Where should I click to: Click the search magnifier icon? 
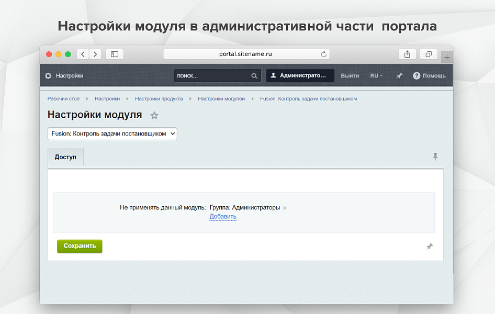tap(254, 75)
